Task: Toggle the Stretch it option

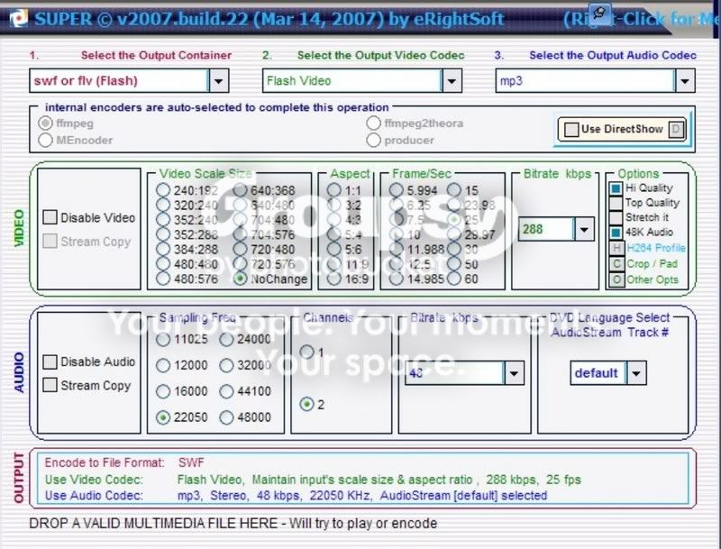Action: 616,218
